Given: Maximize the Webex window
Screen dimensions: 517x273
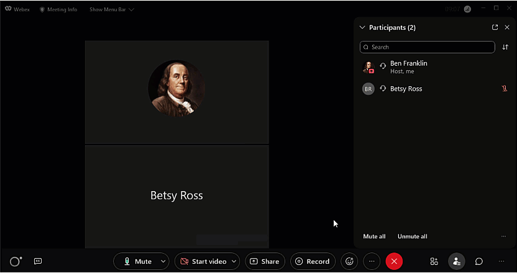Looking at the screenshot, I should 496,8.
